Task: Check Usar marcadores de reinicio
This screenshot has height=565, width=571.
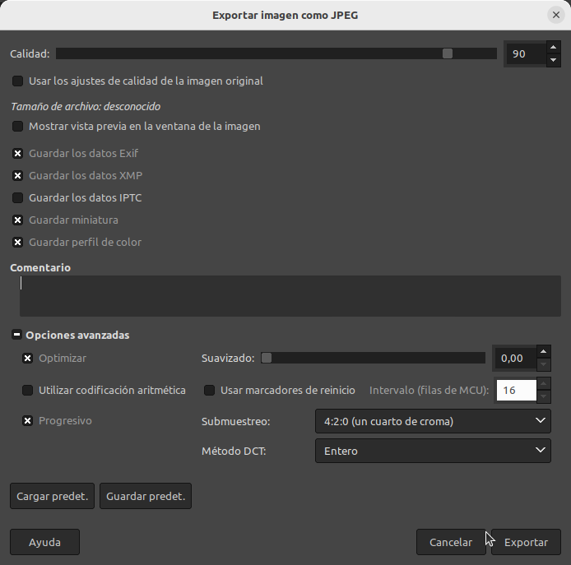Action: (x=209, y=391)
